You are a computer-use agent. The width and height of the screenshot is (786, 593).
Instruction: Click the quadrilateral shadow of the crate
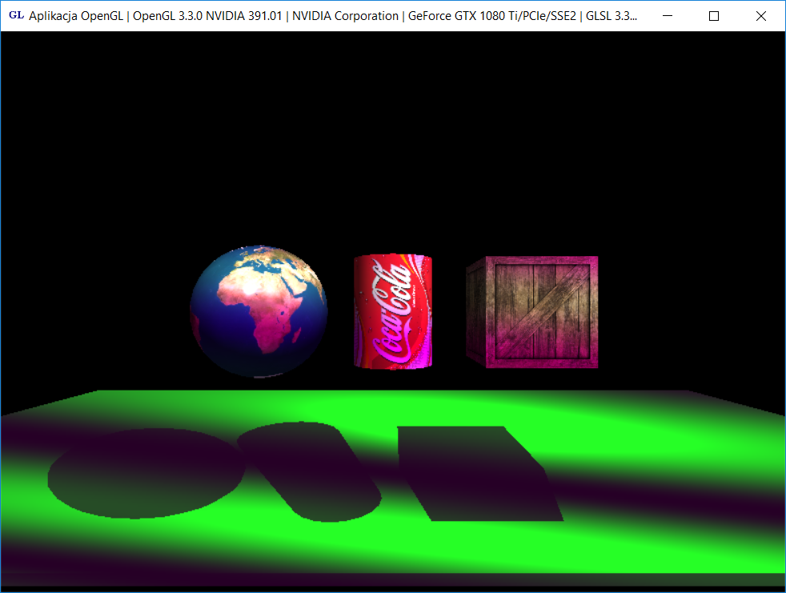pos(480,472)
